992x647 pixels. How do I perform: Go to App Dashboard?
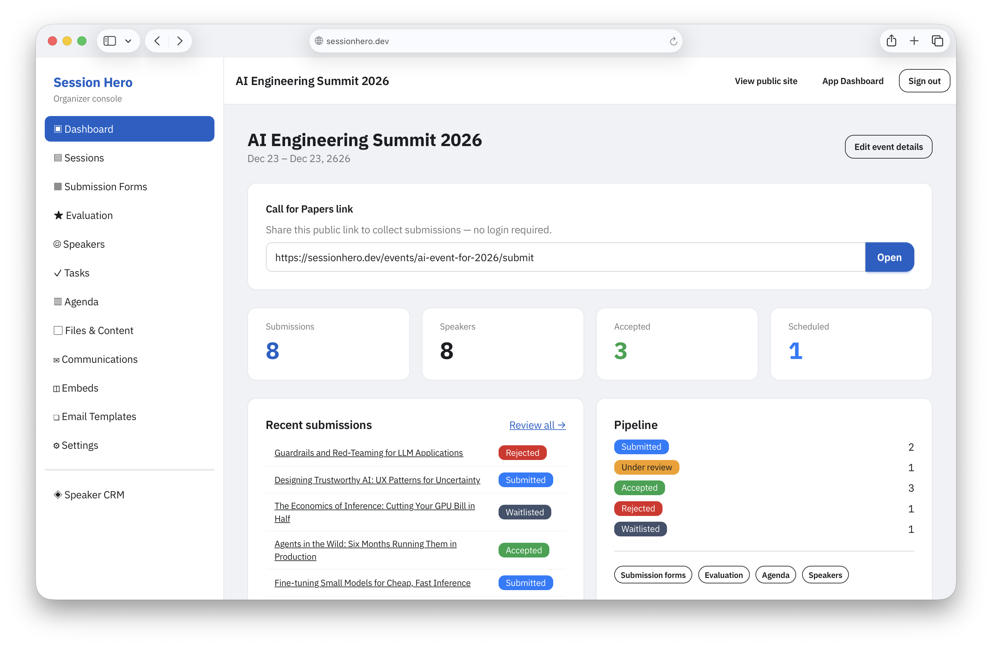(x=852, y=81)
